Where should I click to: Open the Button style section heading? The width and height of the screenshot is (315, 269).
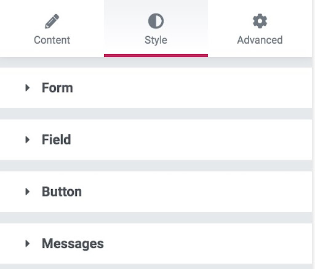tap(62, 192)
